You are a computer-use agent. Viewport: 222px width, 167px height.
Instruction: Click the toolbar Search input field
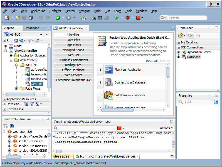(187, 18)
